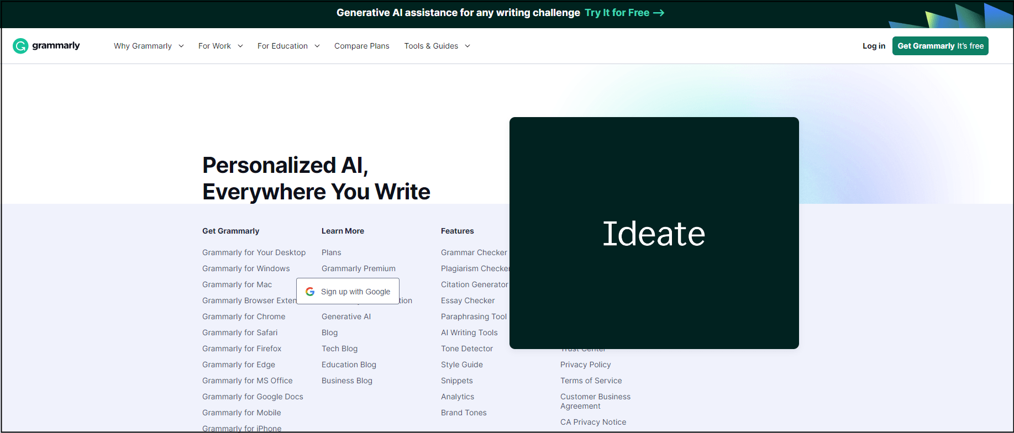Click Try It for Free banner link
Image resolution: width=1014 pixels, height=433 pixels.
point(624,13)
